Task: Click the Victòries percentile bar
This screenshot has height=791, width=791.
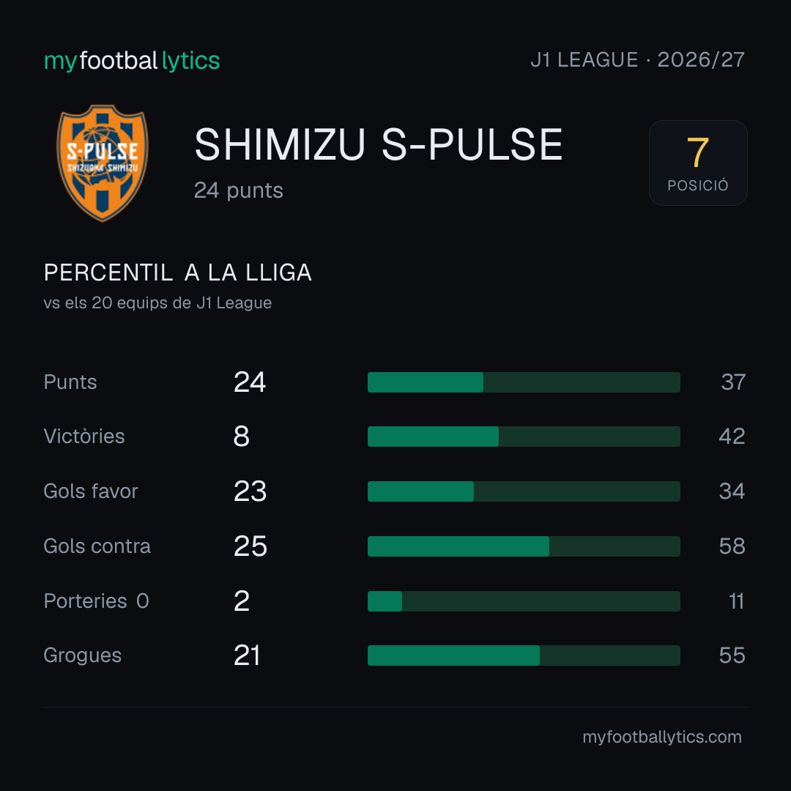Action: pyautogui.click(x=524, y=437)
